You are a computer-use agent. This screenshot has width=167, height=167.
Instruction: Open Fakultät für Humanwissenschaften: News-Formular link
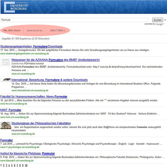coord(34,97)
